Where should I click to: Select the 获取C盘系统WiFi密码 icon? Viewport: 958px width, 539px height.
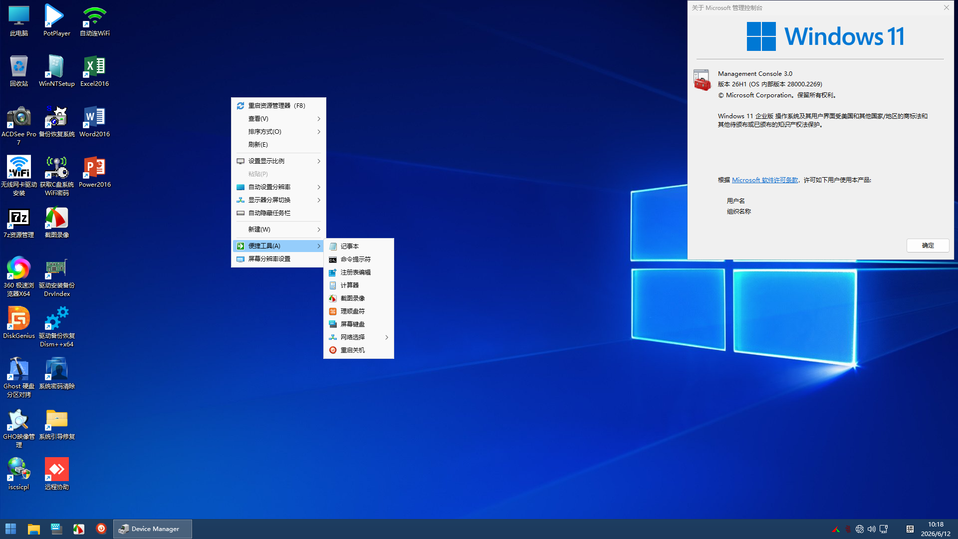[x=56, y=176]
